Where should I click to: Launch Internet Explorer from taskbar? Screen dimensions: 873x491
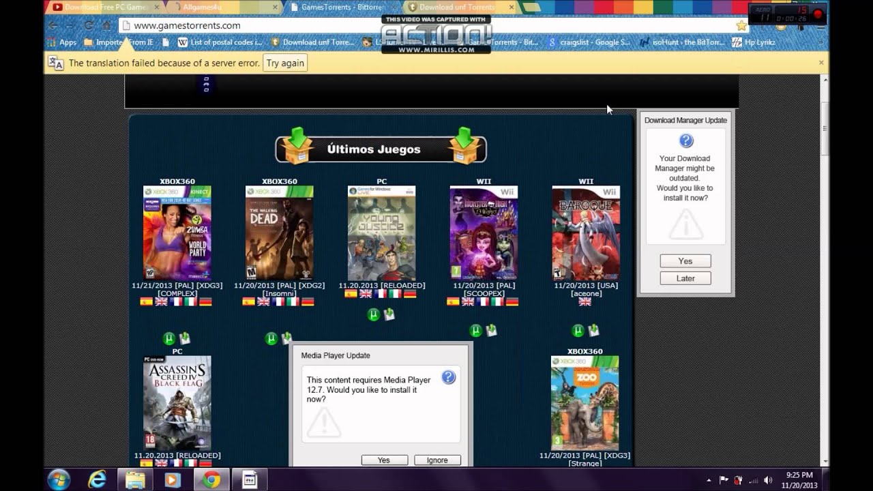pos(98,479)
